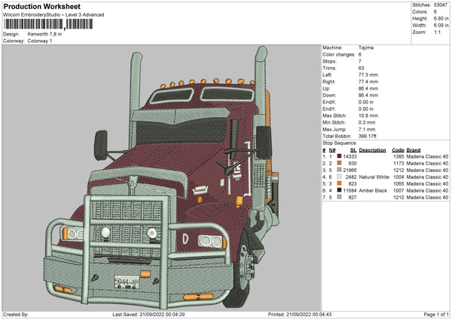The height and width of the screenshot is (320, 452).
Task: Click the 'EndX:' label
Action: tap(329, 102)
